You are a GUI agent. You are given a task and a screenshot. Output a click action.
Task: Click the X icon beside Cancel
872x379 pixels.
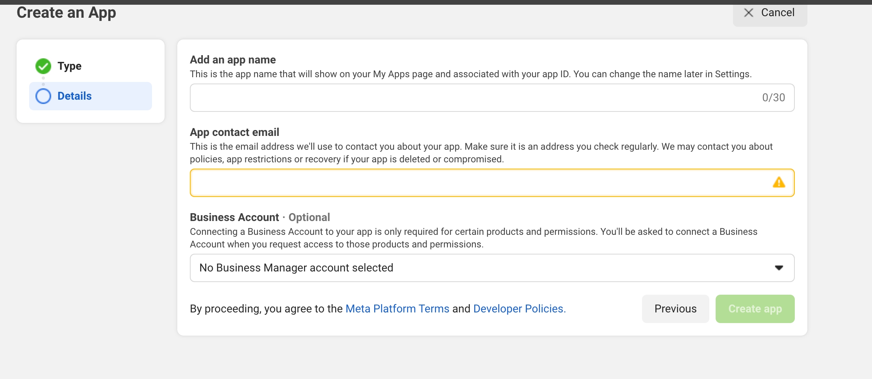(x=748, y=13)
